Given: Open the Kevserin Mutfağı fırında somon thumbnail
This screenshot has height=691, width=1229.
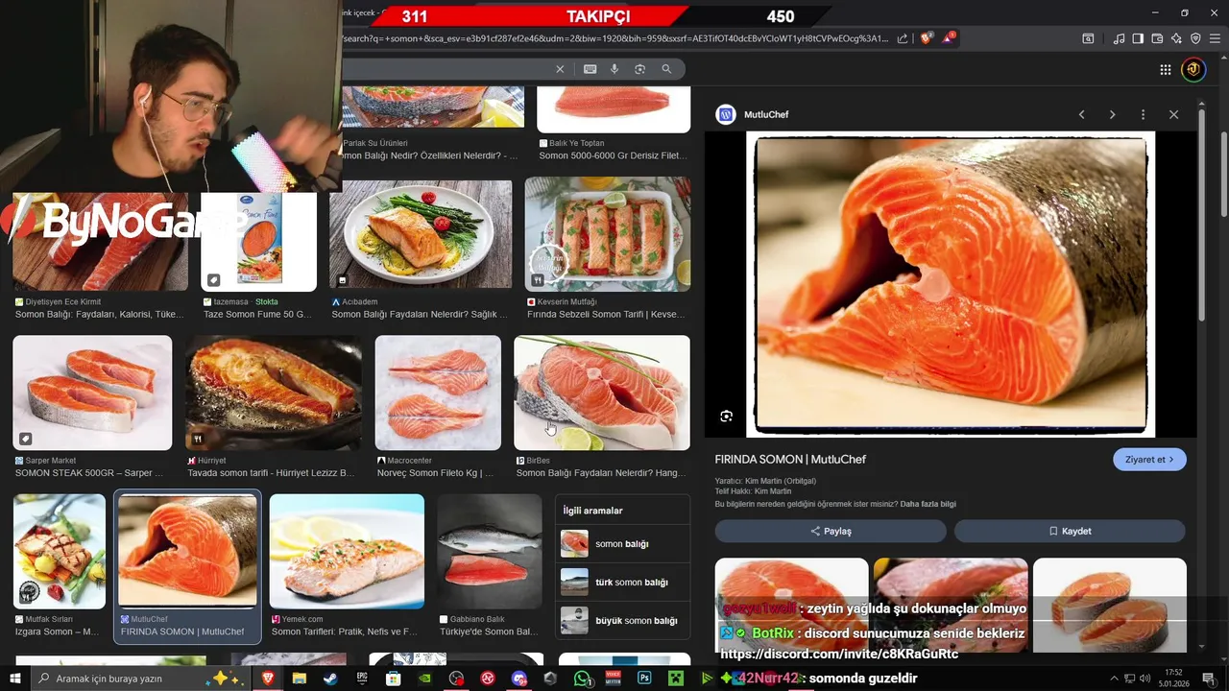Looking at the screenshot, I should [x=608, y=234].
